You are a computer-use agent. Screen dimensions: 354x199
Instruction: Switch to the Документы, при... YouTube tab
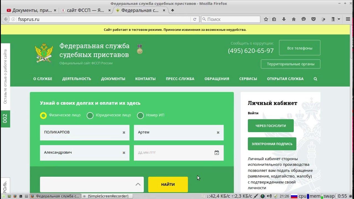pos(30,10)
